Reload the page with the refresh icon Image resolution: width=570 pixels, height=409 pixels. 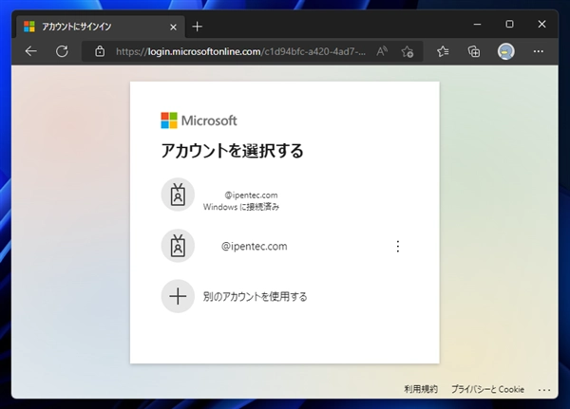[x=62, y=51]
